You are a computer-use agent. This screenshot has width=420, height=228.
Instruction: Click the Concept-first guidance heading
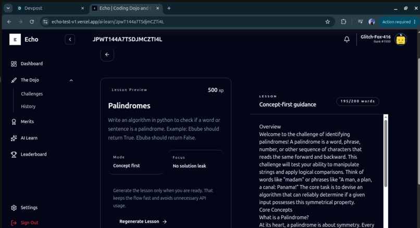point(288,105)
